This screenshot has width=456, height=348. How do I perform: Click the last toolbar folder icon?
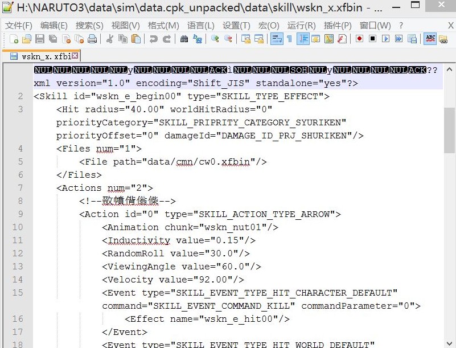pyautogui.click(x=443, y=39)
